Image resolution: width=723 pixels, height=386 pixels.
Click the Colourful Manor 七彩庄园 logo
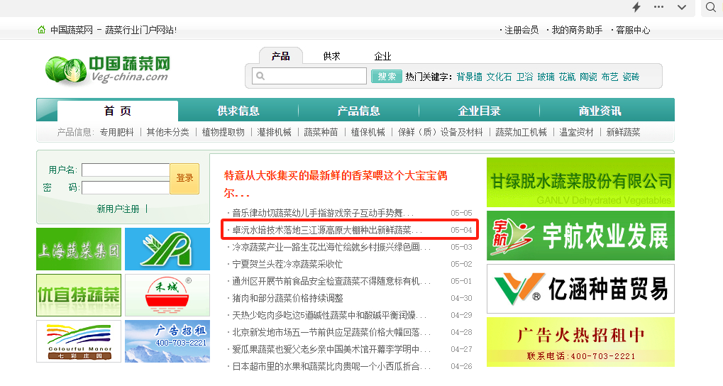click(79, 341)
